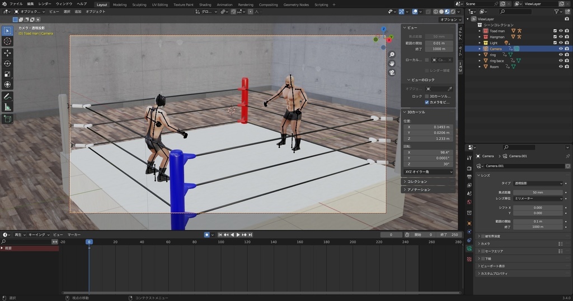Open the XYZ オイラー角 rotation mode dropdown
The height and width of the screenshot is (301, 573).
click(428, 172)
